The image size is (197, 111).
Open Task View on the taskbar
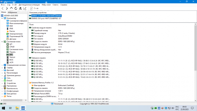pos(10,108)
